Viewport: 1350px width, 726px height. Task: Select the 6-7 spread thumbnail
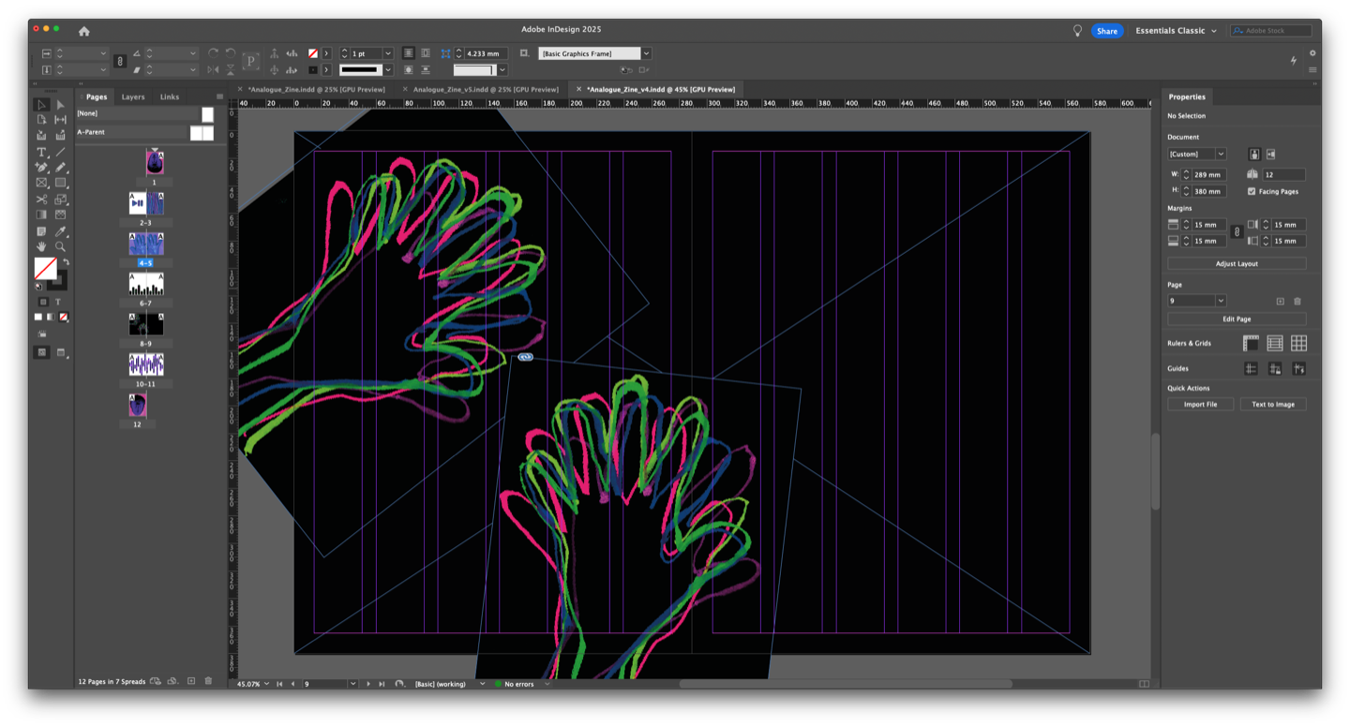point(145,284)
